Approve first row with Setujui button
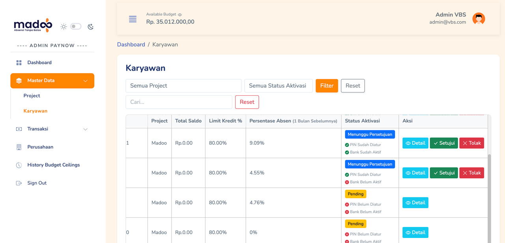The width and height of the screenshot is (505, 243). coord(444,143)
